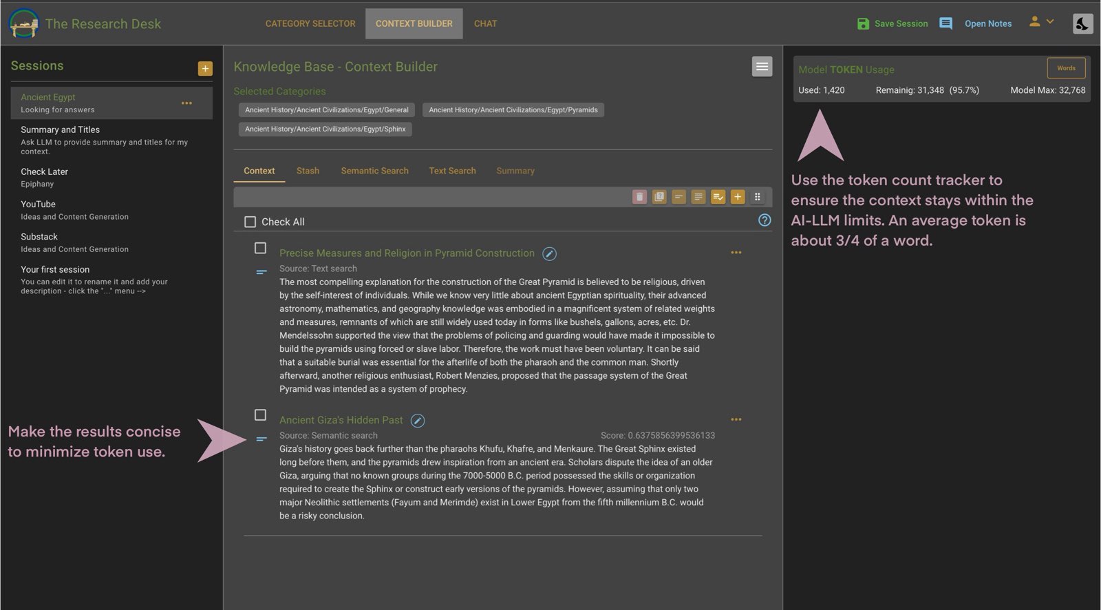This screenshot has width=1101, height=610.
Task: Open the Text Search tab
Action: coord(452,171)
